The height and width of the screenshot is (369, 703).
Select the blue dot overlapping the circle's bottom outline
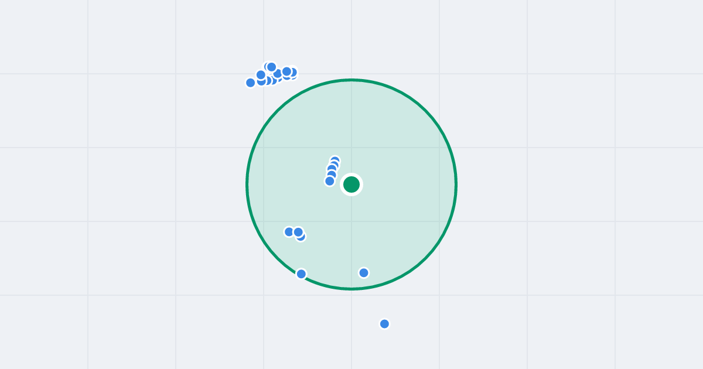[301, 274]
